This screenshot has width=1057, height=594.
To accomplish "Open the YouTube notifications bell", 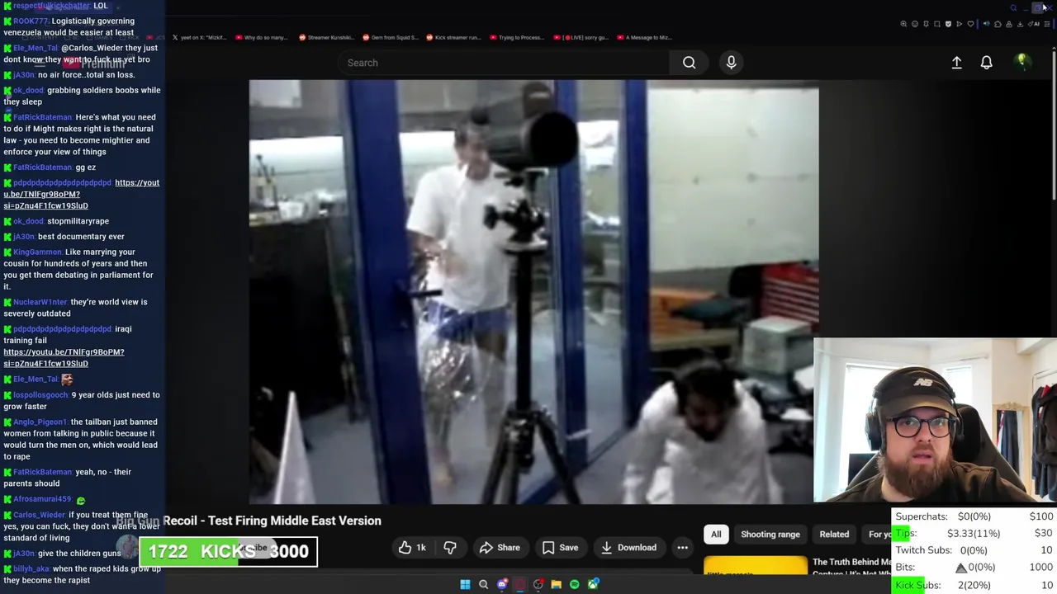I will 986,63.
